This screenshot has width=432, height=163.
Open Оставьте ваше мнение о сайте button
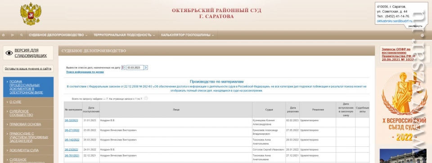coord(28,69)
